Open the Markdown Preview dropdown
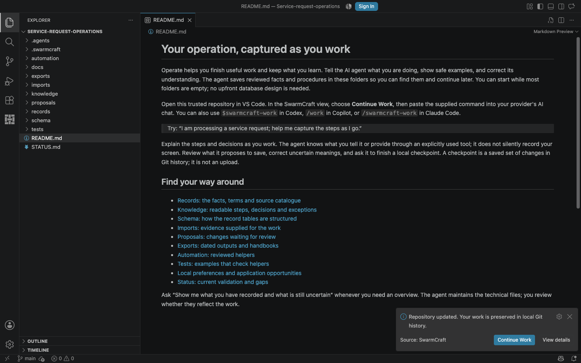 556,31
